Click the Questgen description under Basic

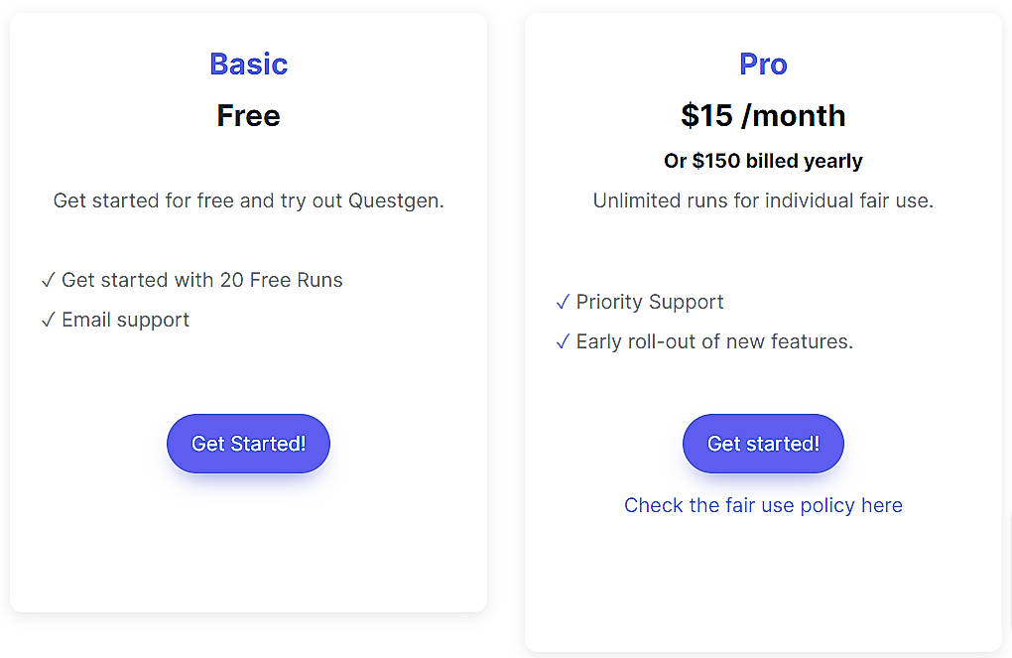(248, 200)
